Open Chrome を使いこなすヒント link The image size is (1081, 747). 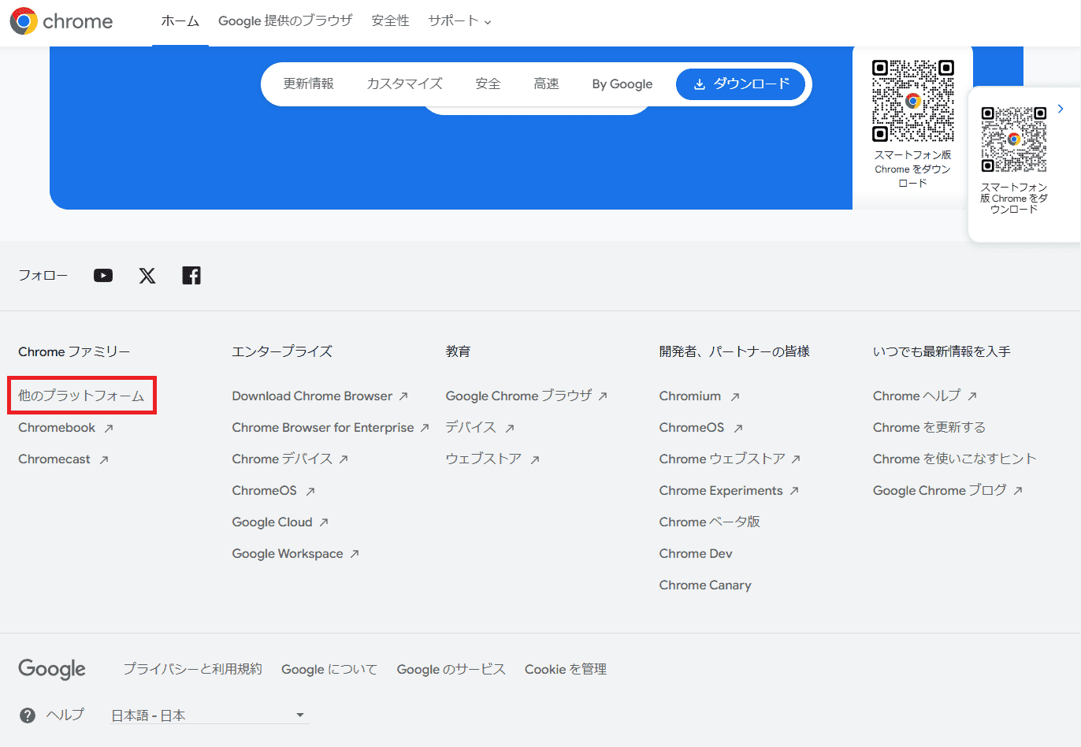coord(955,459)
